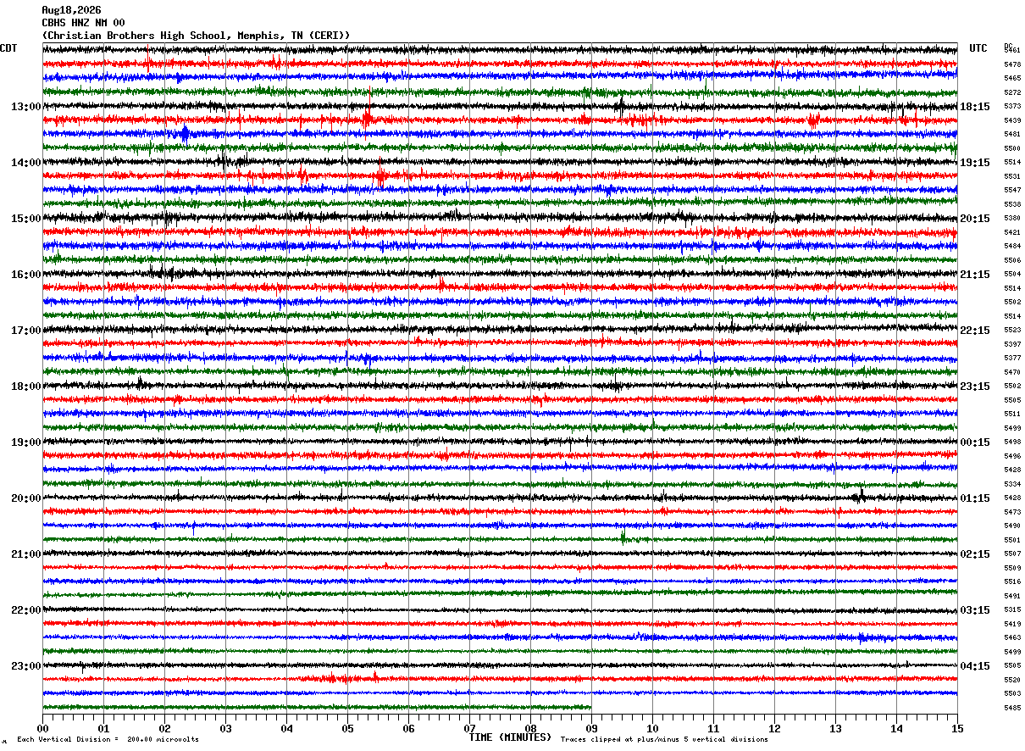The image size is (1025, 751).
Task: Click the 'Each Vertical Division = 200.00 microvolts' note
Action: tap(108, 740)
